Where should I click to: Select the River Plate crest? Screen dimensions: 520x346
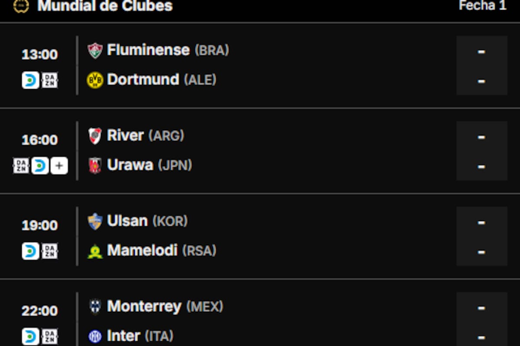coord(95,135)
